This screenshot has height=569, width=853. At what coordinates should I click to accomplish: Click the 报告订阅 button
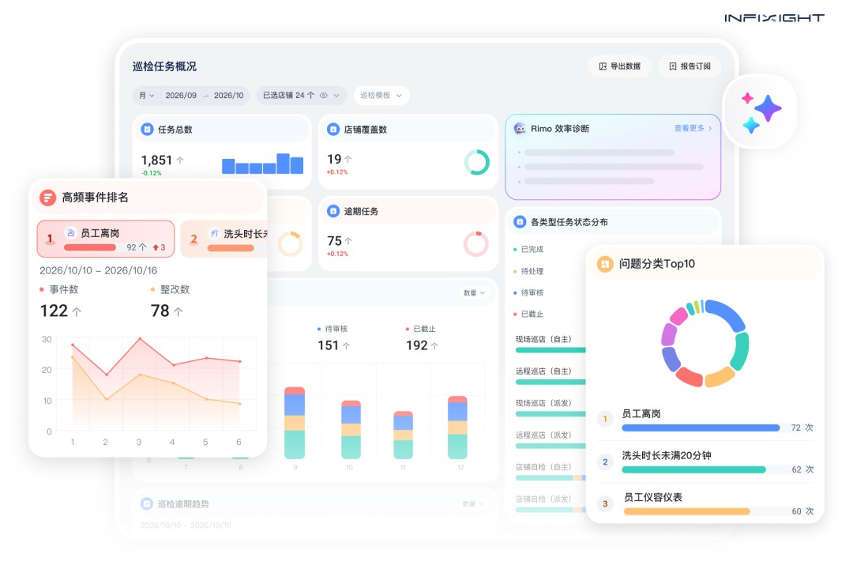click(690, 66)
